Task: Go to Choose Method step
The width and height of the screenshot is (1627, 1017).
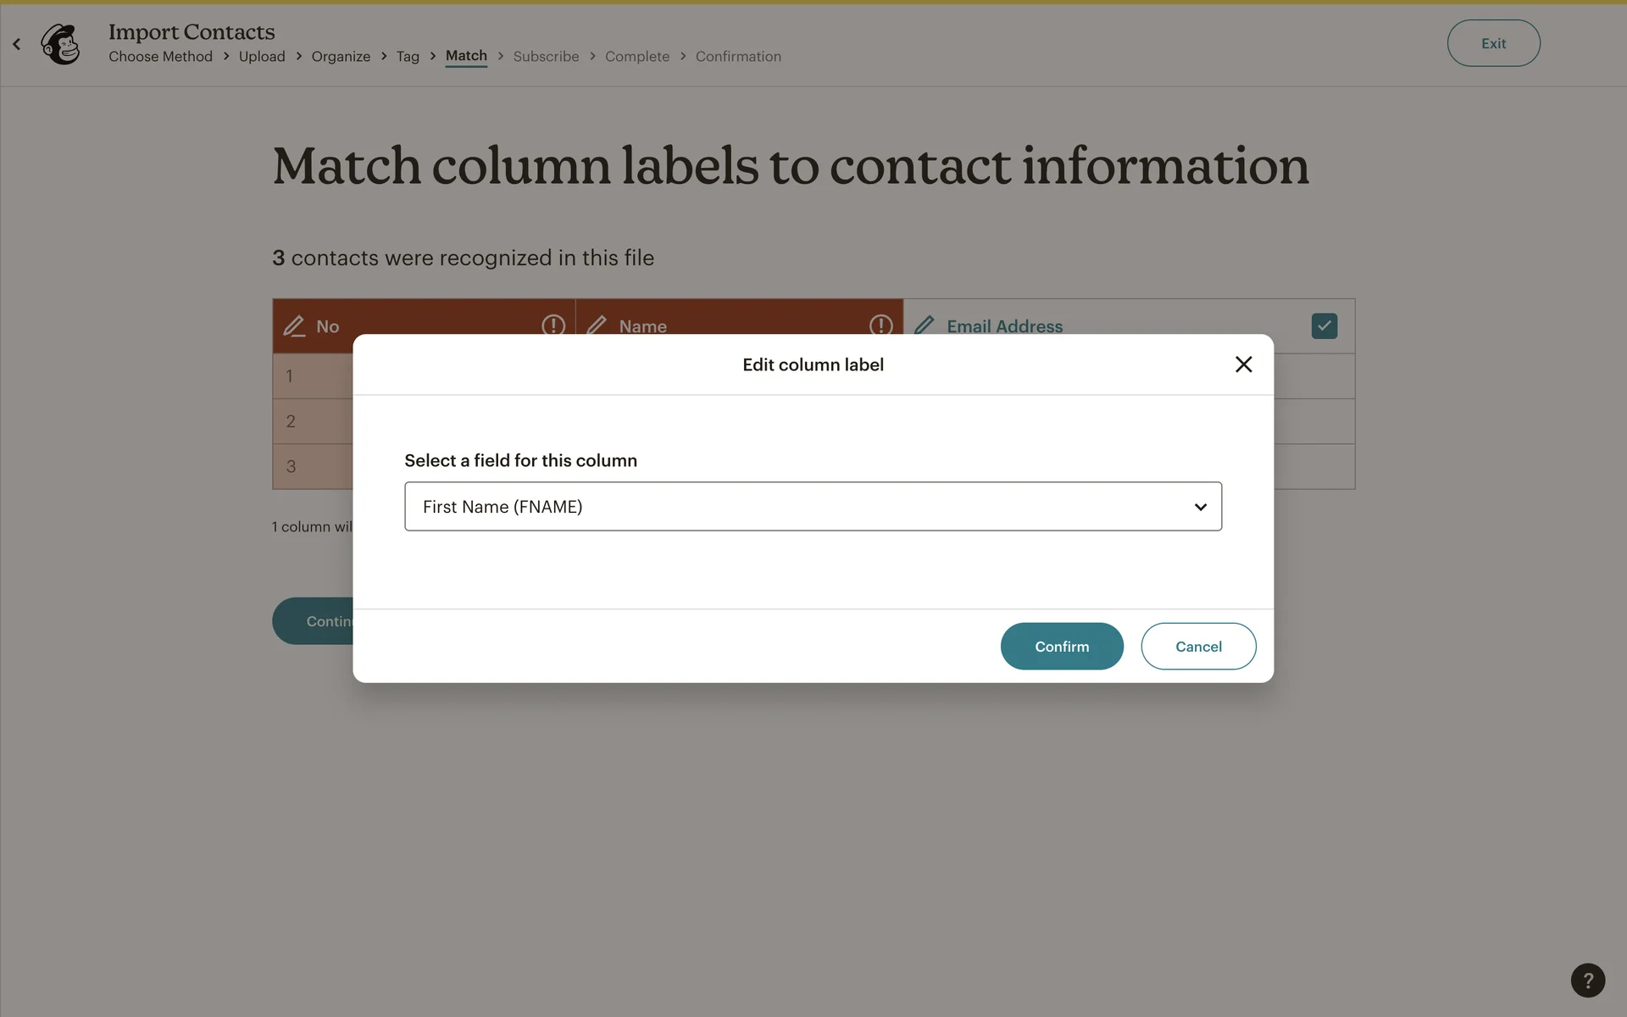Action: click(160, 57)
